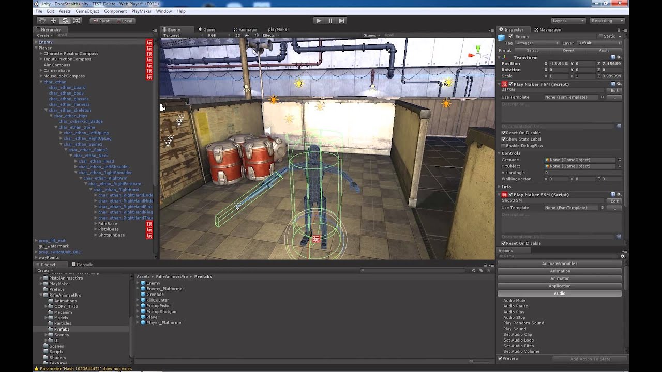Click the Step frame button

(x=342, y=21)
